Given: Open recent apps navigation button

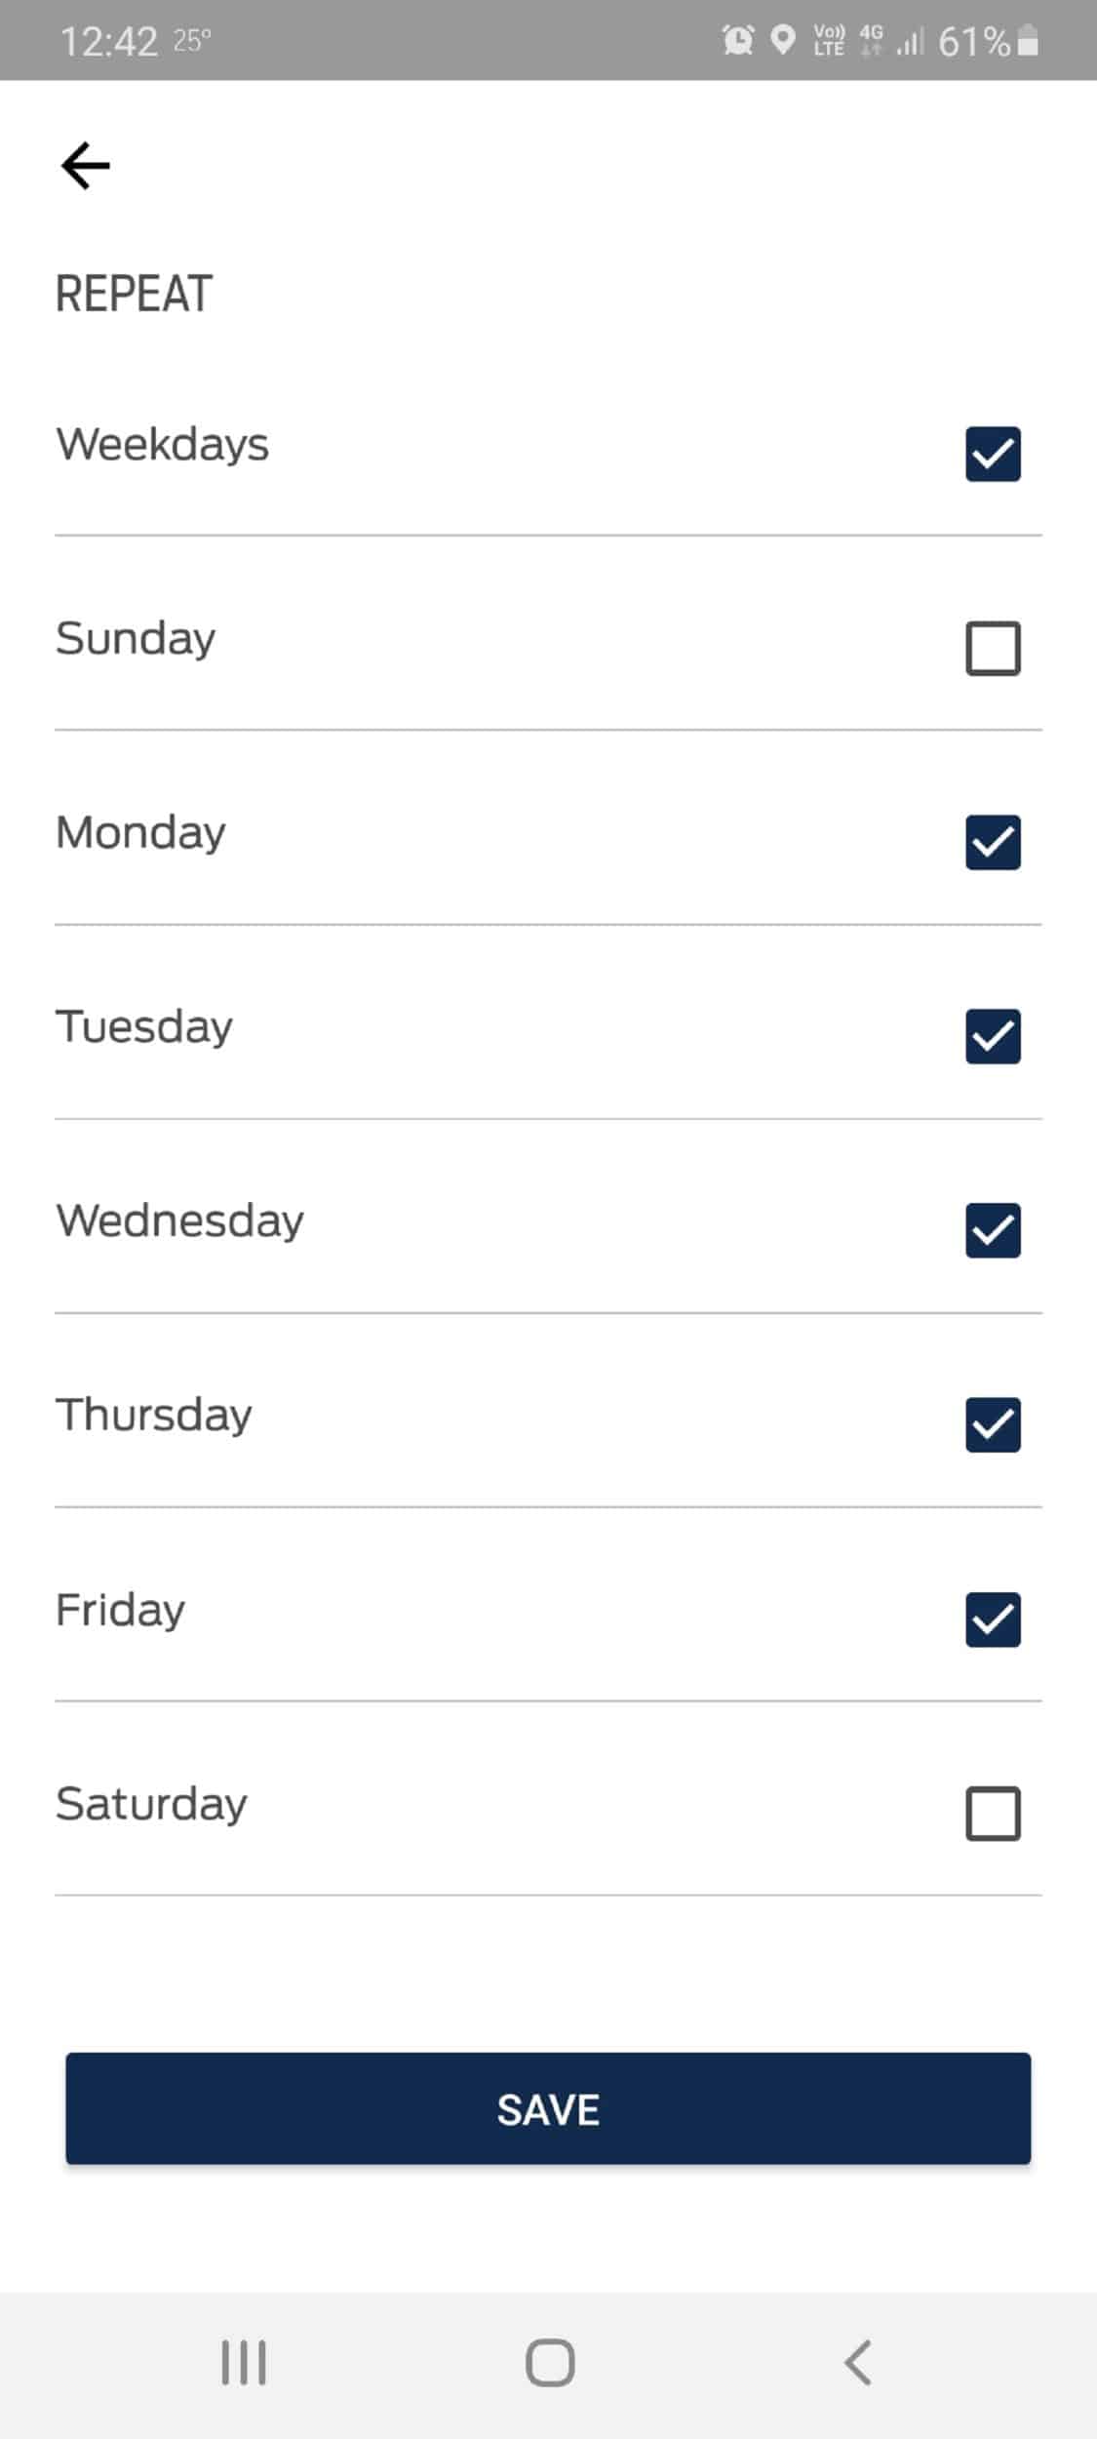Looking at the screenshot, I should click(x=244, y=2363).
